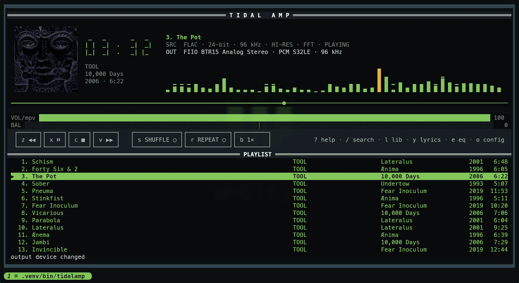The width and height of the screenshot is (519, 283).
Task: Select playlist track 1. Schism
Action: (x=259, y=162)
